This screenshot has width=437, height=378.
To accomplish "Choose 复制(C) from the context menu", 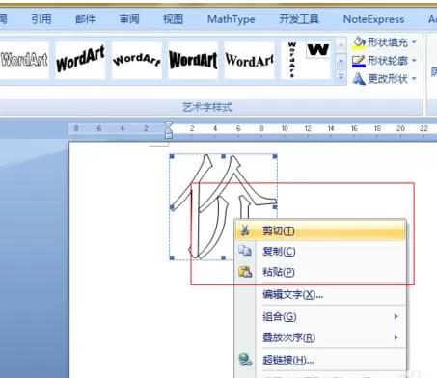I will coord(320,251).
